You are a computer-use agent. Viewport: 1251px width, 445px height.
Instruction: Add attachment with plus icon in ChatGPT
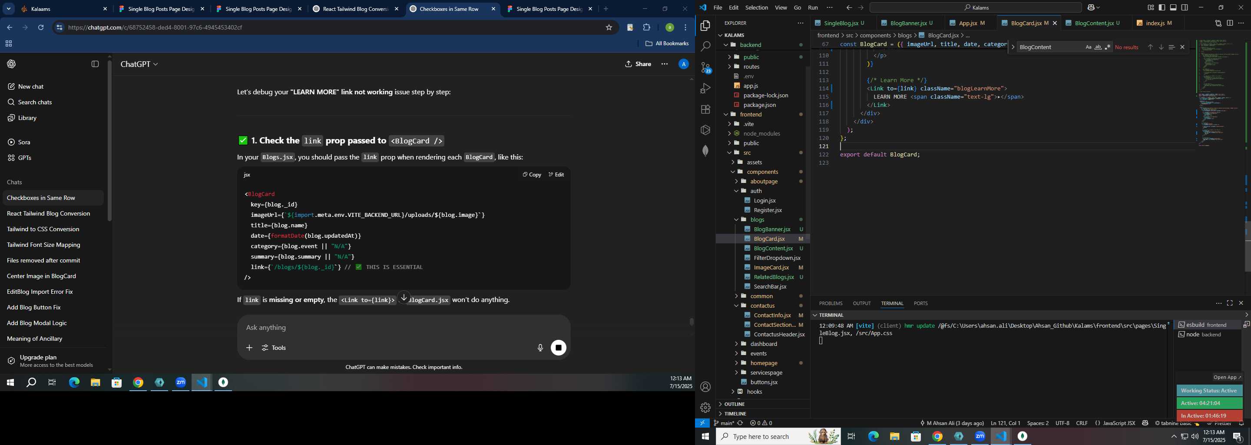(249, 348)
